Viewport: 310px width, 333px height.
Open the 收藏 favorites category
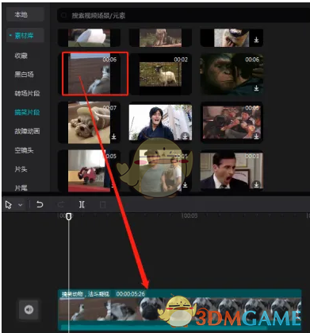(21, 56)
